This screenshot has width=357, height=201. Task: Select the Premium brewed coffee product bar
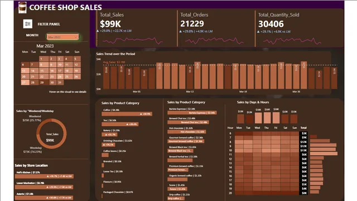(x=178, y=170)
